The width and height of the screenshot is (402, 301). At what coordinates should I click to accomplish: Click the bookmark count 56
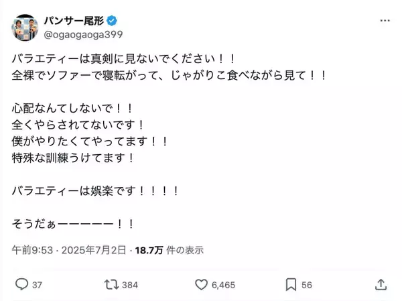[307, 285]
